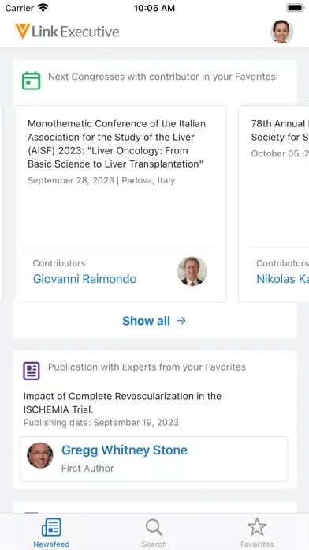Tap the Veeva Link Executive logo
This screenshot has width=309, height=550.
67,32
